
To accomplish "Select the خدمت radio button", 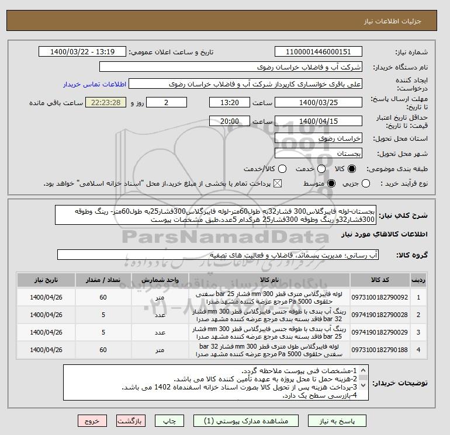I will [x=321, y=169].
